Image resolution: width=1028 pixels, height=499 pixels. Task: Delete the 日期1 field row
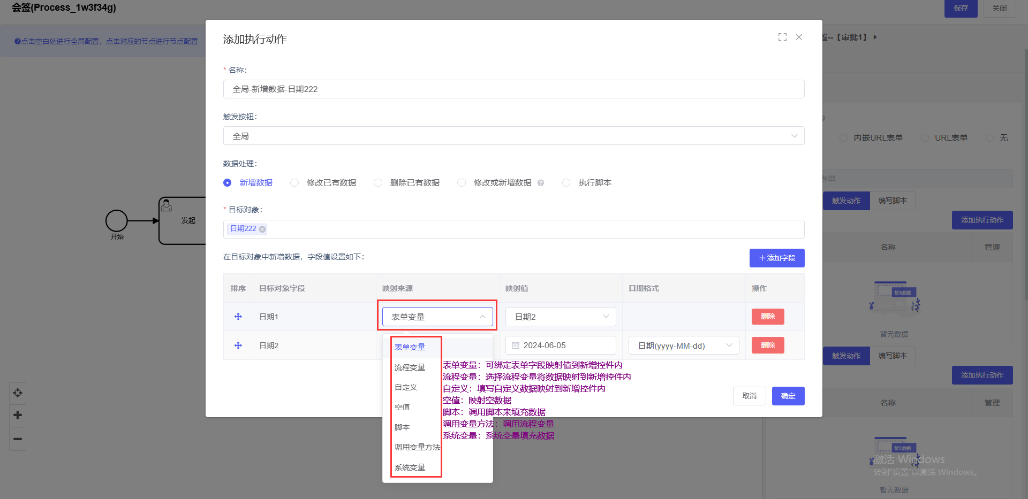(767, 317)
